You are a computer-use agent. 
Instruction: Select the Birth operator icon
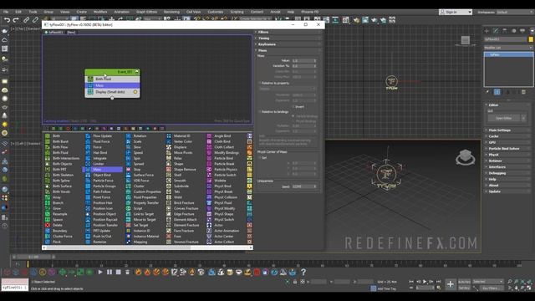(48, 135)
